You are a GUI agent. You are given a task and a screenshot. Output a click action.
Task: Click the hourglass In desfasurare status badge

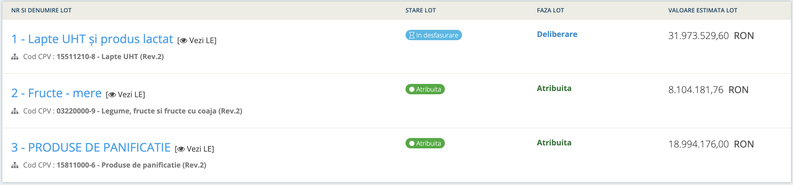coord(433,35)
